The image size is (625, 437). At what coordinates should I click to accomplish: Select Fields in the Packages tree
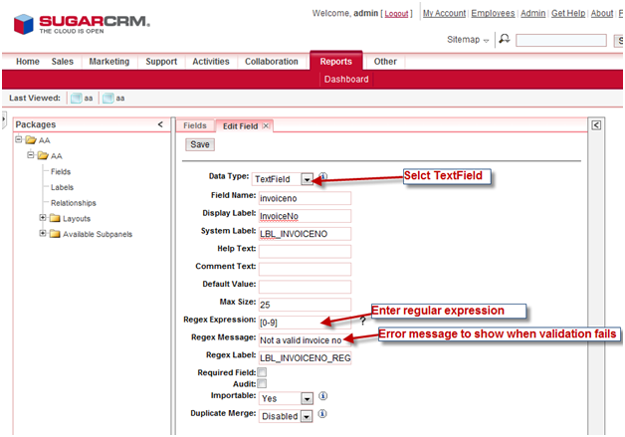(x=61, y=171)
